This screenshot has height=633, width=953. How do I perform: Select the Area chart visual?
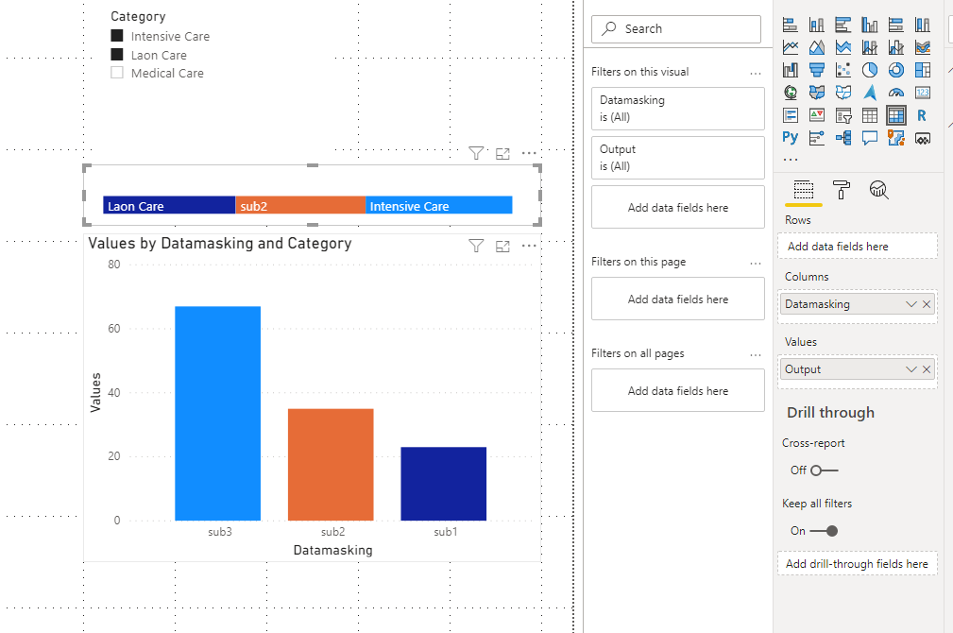coord(817,47)
